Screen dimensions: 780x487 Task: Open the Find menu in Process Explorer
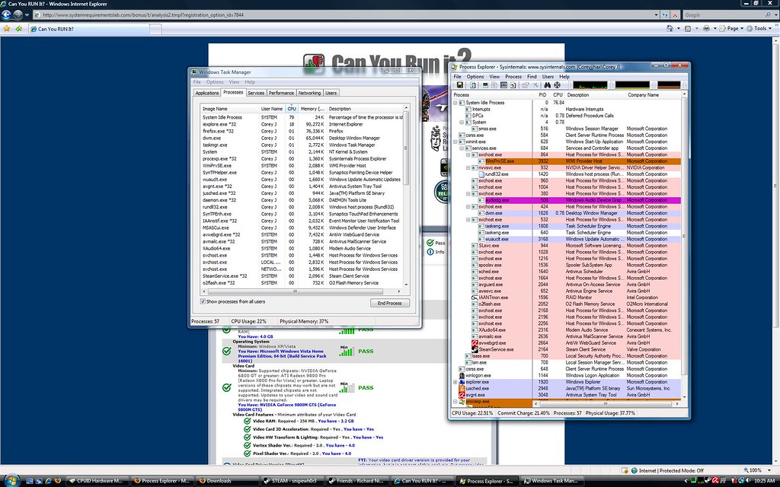[532, 77]
